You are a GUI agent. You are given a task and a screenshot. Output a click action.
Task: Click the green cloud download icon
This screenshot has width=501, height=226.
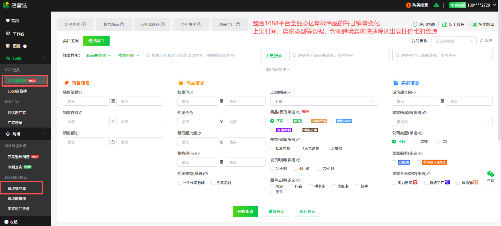point(436,5)
